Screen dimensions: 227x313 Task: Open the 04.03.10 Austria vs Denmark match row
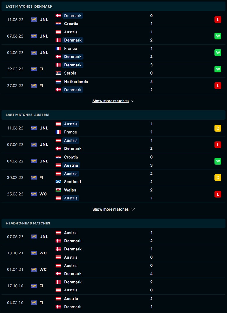pyautogui.click(x=114, y=303)
